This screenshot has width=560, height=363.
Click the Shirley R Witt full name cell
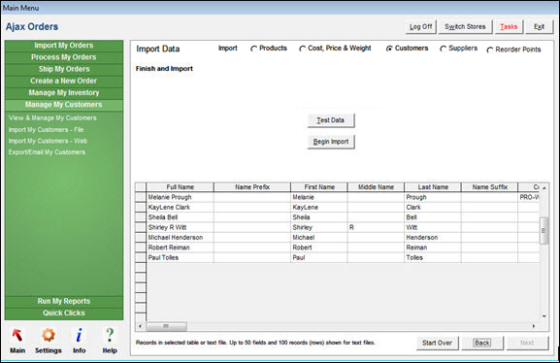point(180,227)
